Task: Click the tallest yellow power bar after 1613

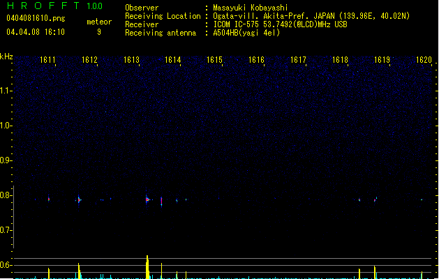Action: [147, 267]
